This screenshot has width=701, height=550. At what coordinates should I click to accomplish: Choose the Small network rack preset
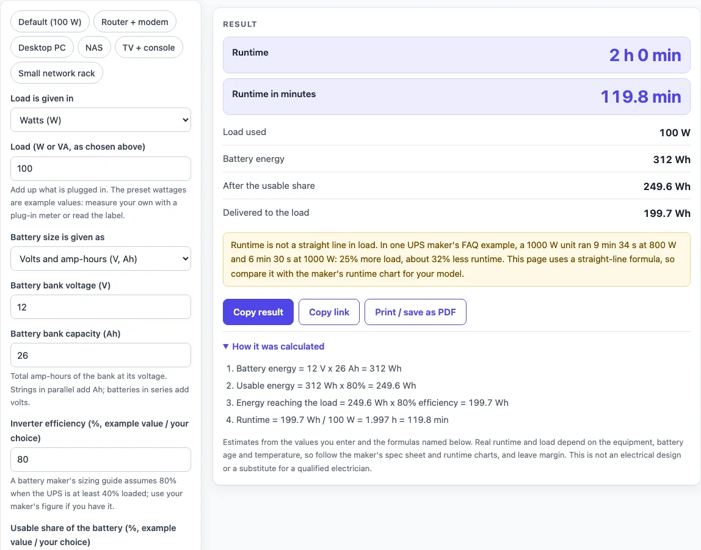pos(57,73)
